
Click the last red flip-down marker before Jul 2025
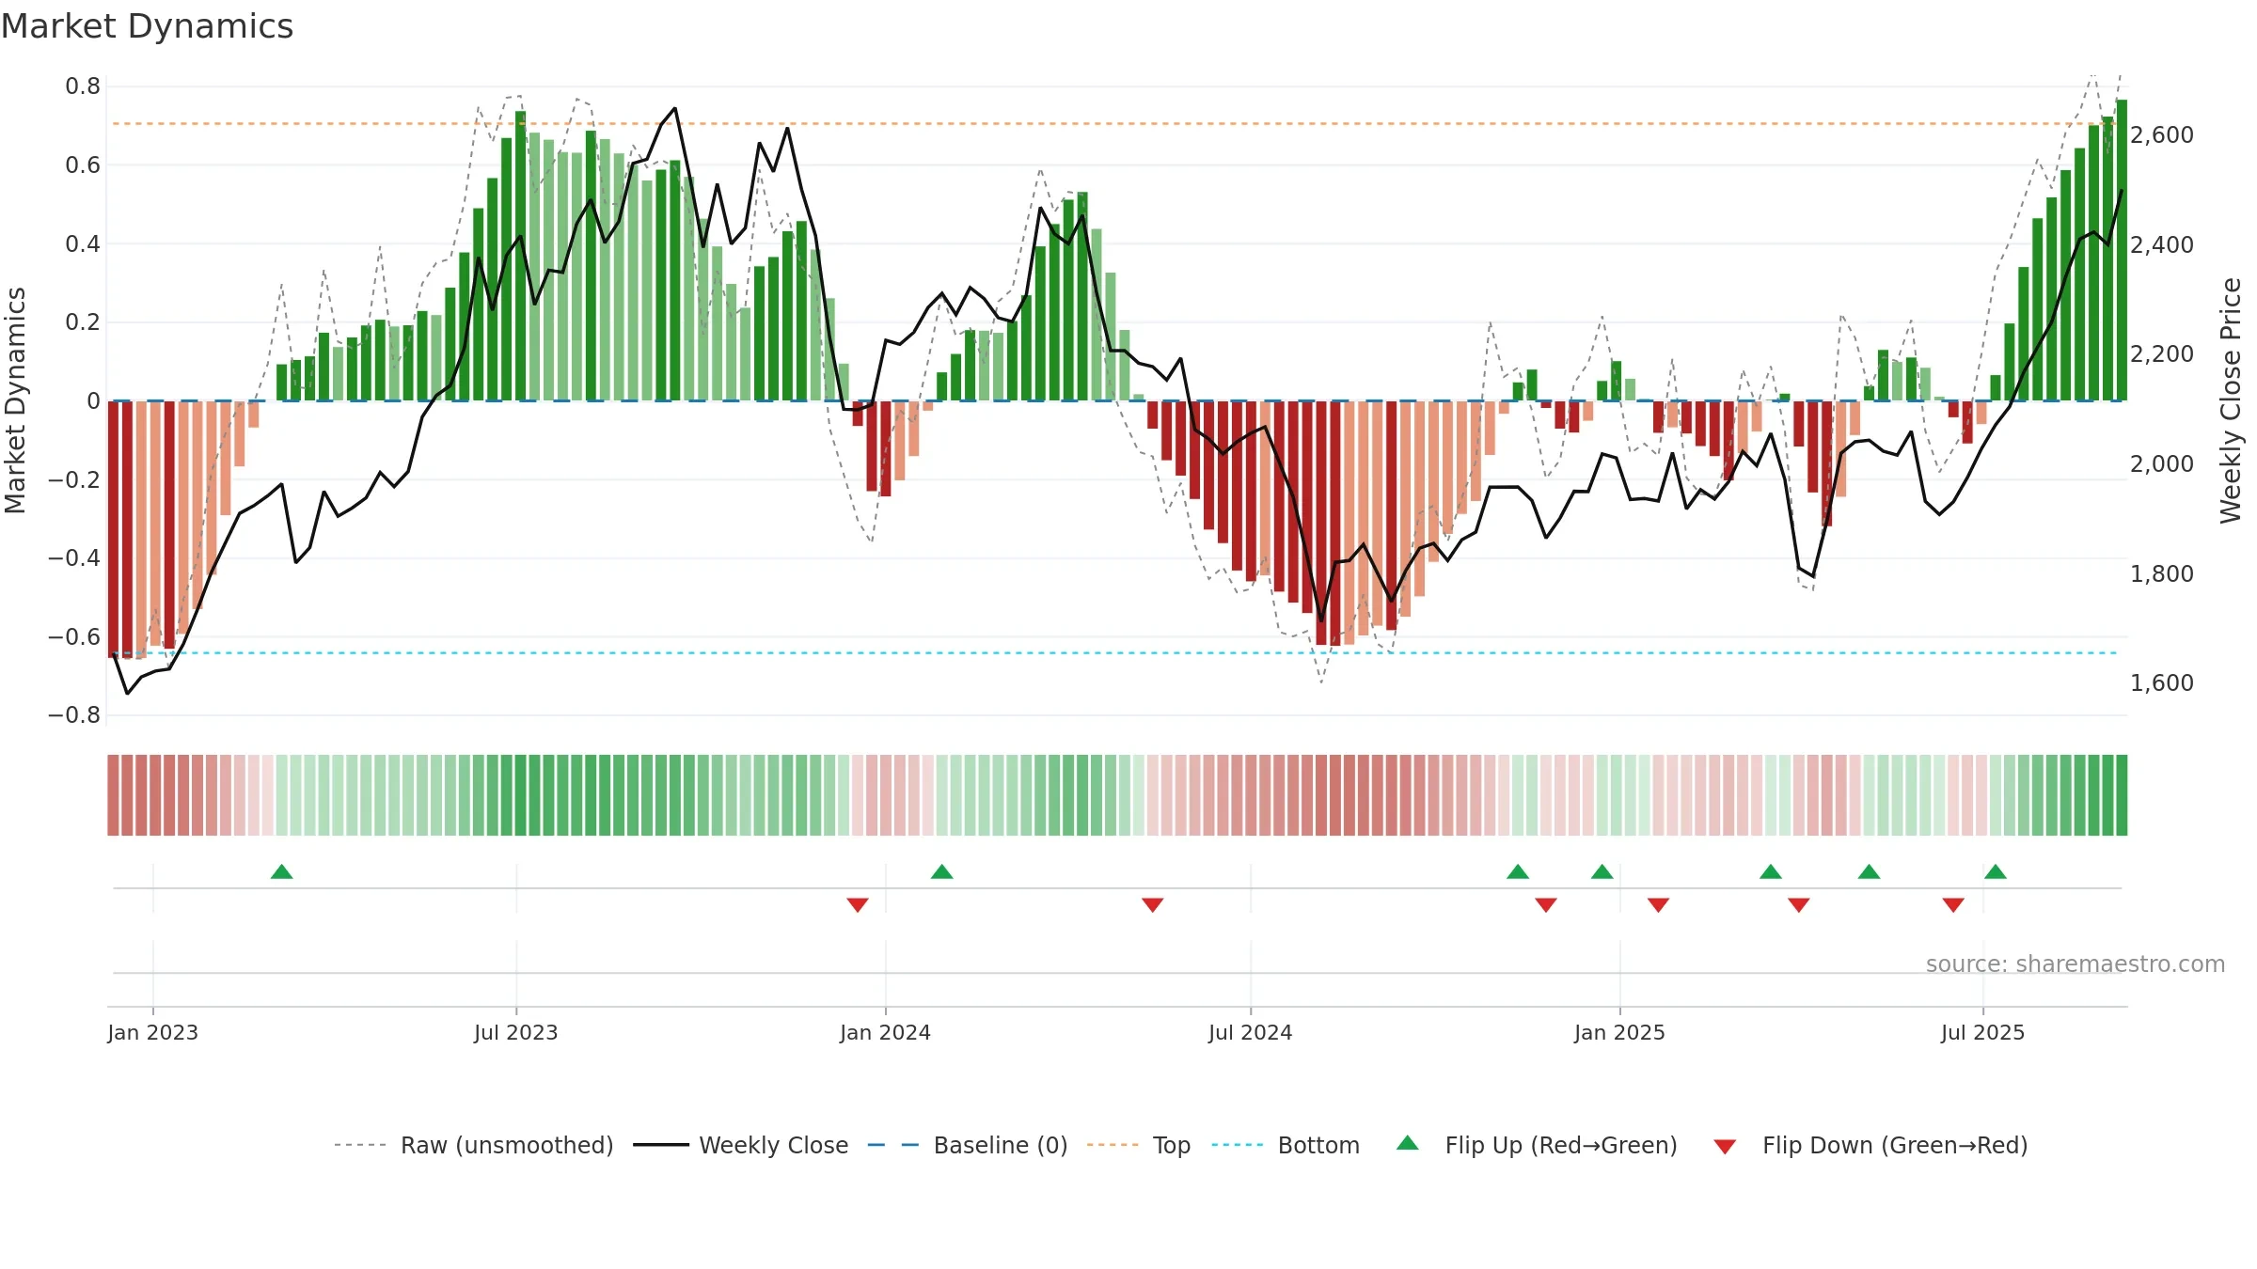pos(1953,904)
